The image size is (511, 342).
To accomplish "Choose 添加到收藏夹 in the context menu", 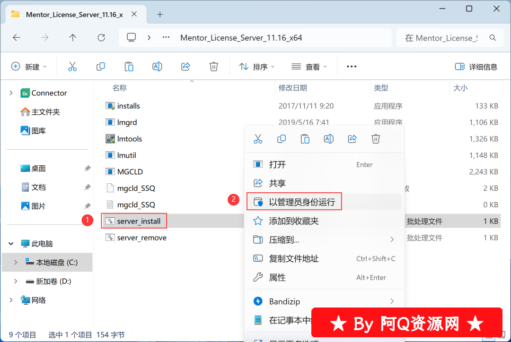I will 324,221.
